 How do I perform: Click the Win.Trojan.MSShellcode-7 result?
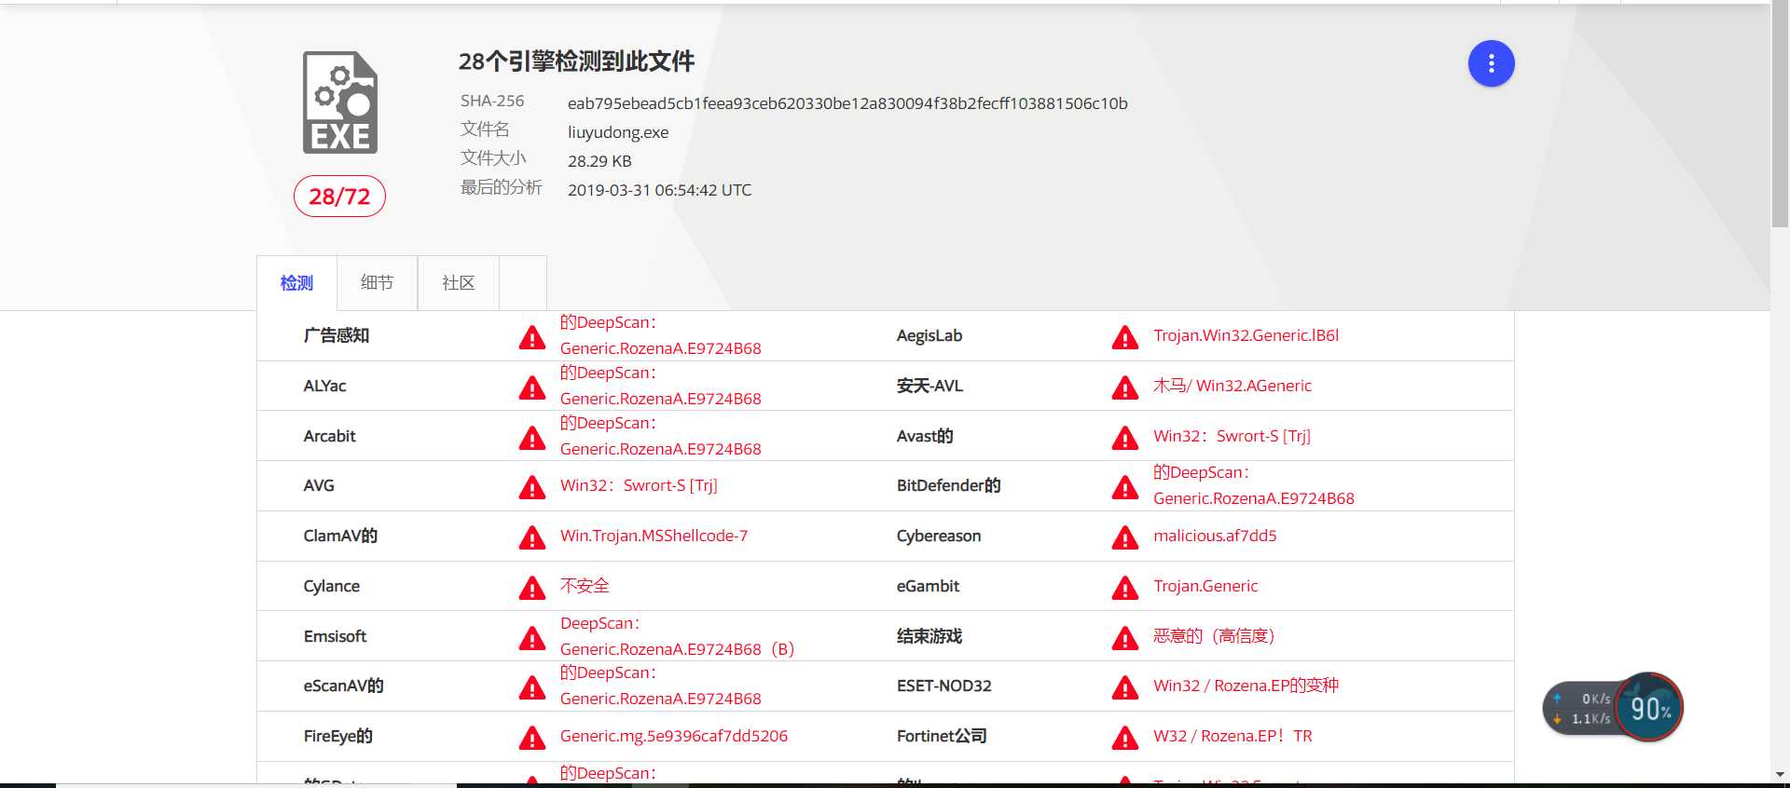click(654, 536)
